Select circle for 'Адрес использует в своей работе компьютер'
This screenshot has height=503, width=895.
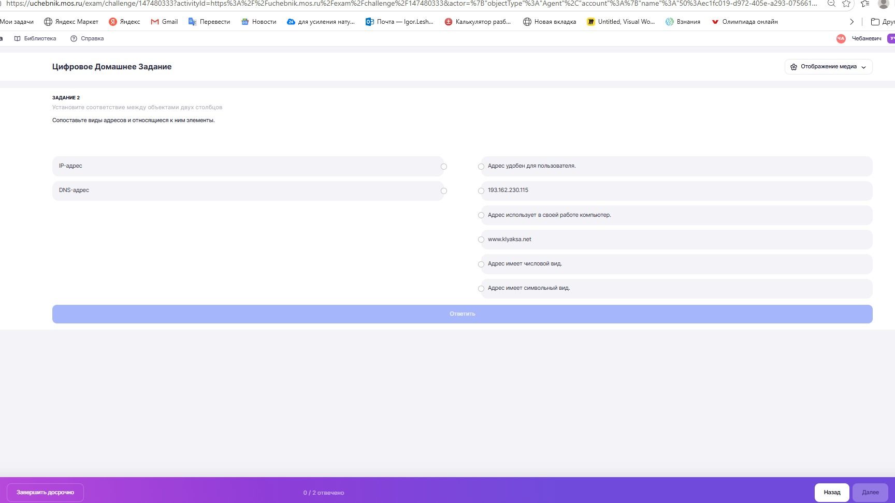[x=481, y=215]
